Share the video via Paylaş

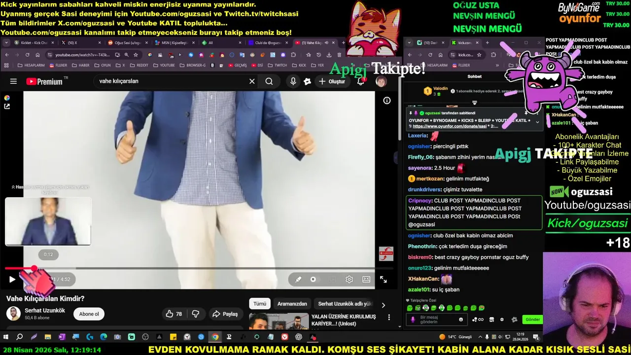(225, 314)
